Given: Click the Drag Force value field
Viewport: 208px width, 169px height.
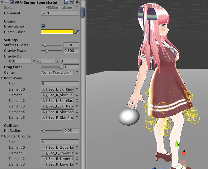Looking at the screenshot, I should click(x=71, y=67).
